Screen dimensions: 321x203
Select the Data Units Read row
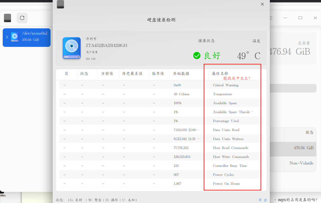(161, 130)
